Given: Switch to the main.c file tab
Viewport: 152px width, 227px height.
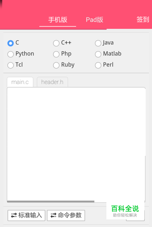Looking at the screenshot, I should pyautogui.click(x=20, y=82).
